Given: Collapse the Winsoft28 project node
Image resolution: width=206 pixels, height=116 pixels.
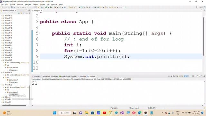Looking at the screenshot, I should pyautogui.click(x=1, y=72).
